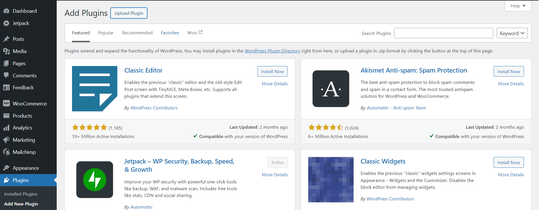
Task: Open Akismet Anti-spam: Spam Protection title
Action: [x=414, y=70]
